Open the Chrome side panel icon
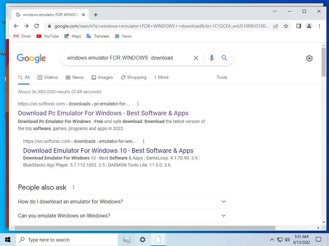Viewport: 329px width, 246px height. click(299, 26)
